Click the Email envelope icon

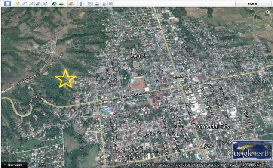(x=90, y=3)
